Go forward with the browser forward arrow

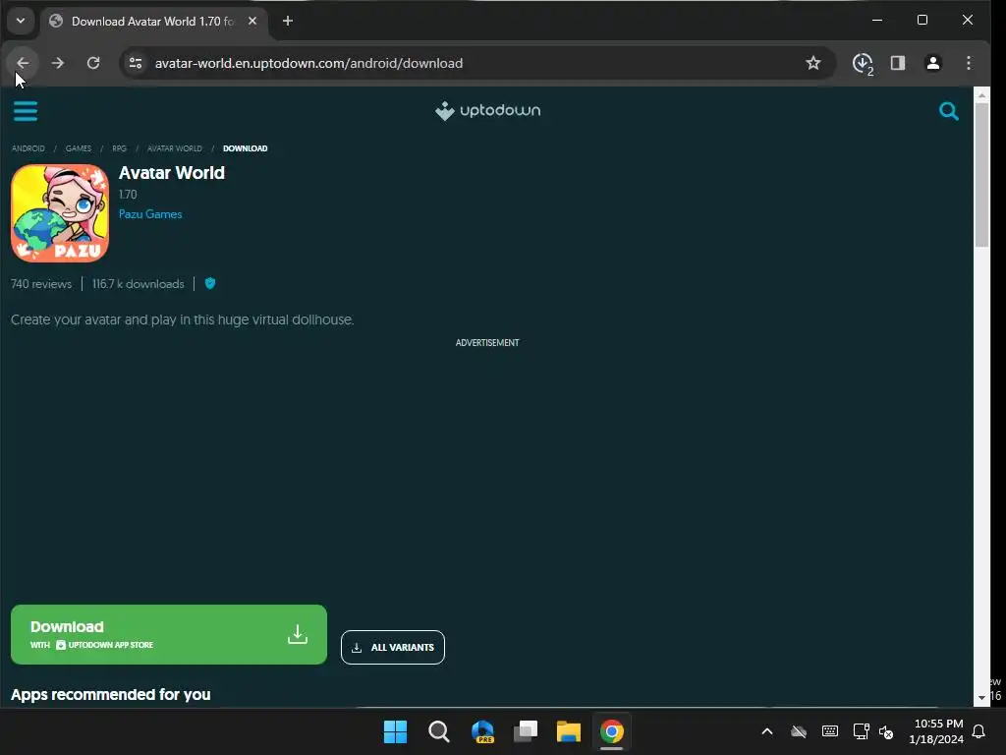click(58, 63)
